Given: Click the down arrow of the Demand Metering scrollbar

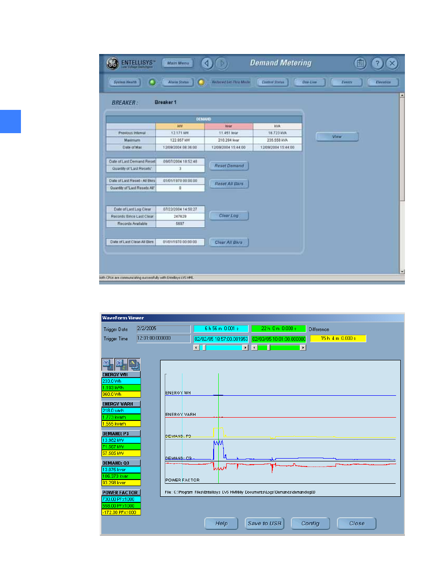Looking at the screenshot, I should 402,271.
